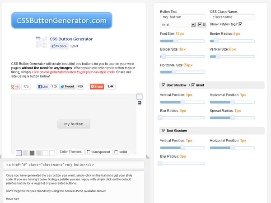Click the Mi piace like button
The image size is (271, 203).
click(x=59, y=46)
